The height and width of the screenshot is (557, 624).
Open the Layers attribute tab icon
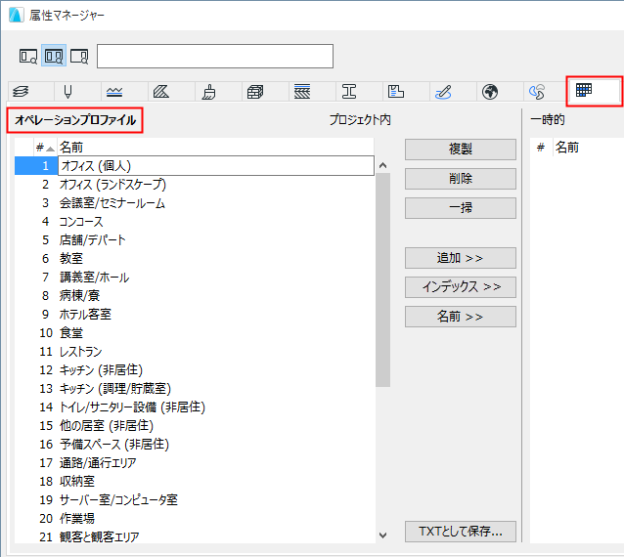(x=21, y=92)
